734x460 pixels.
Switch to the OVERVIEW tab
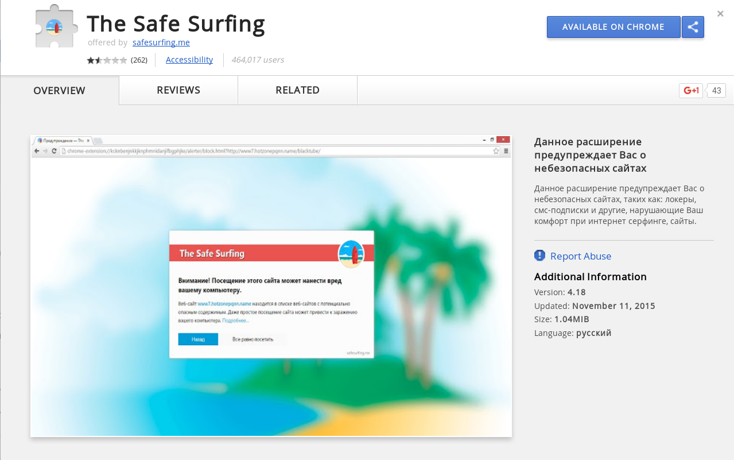point(60,91)
